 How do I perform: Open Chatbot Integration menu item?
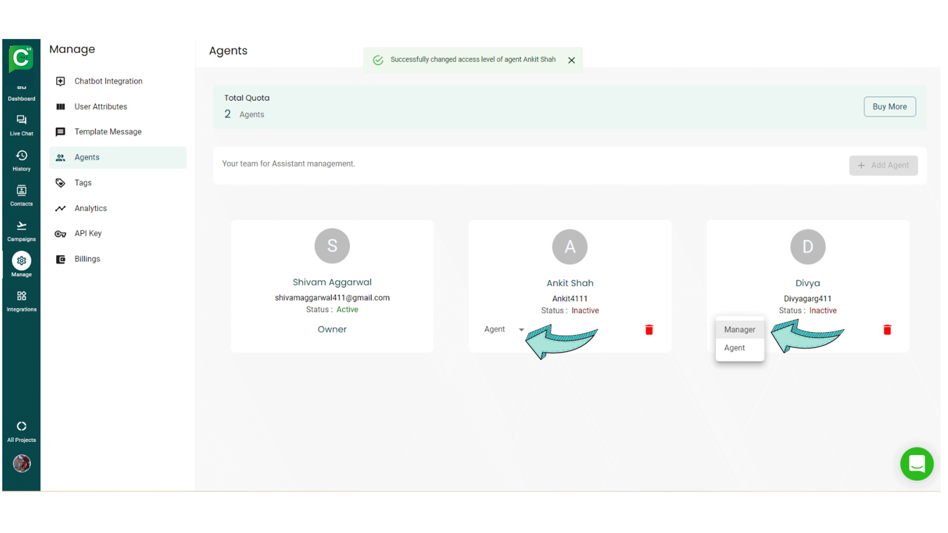pyautogui.click(x=108, y=81)
